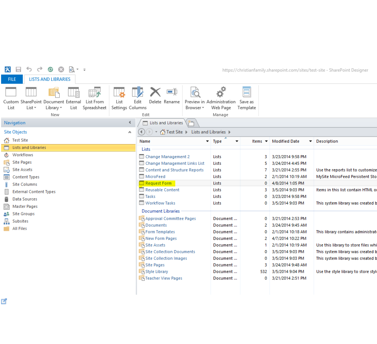Click the Preview in Browser quick access icon
Screen dimensions: 377x344
coord(72,70)
